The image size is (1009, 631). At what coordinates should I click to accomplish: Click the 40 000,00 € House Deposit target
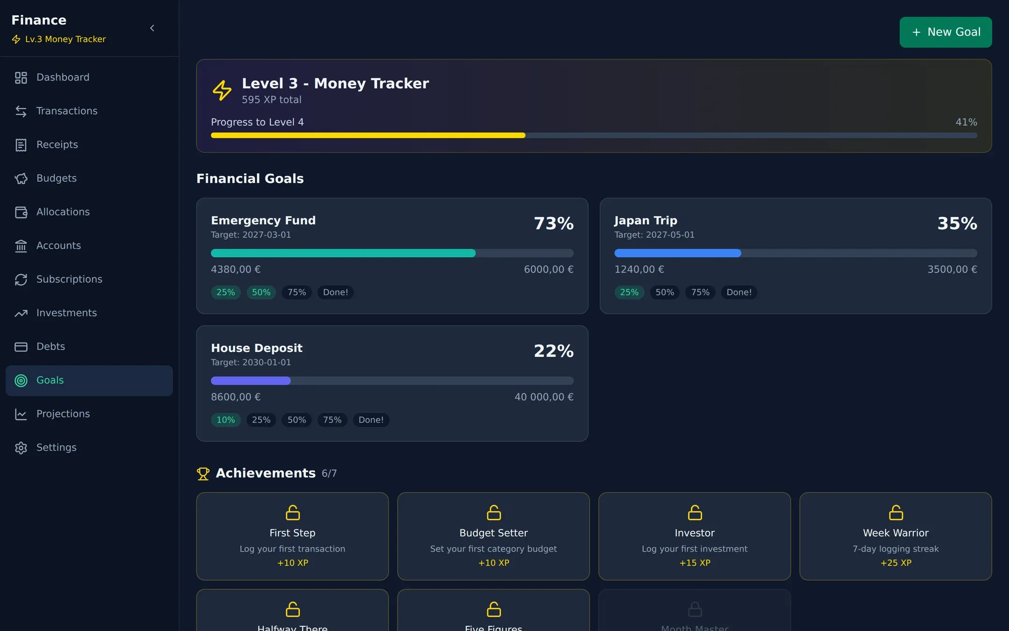click(x=544, y=397)
